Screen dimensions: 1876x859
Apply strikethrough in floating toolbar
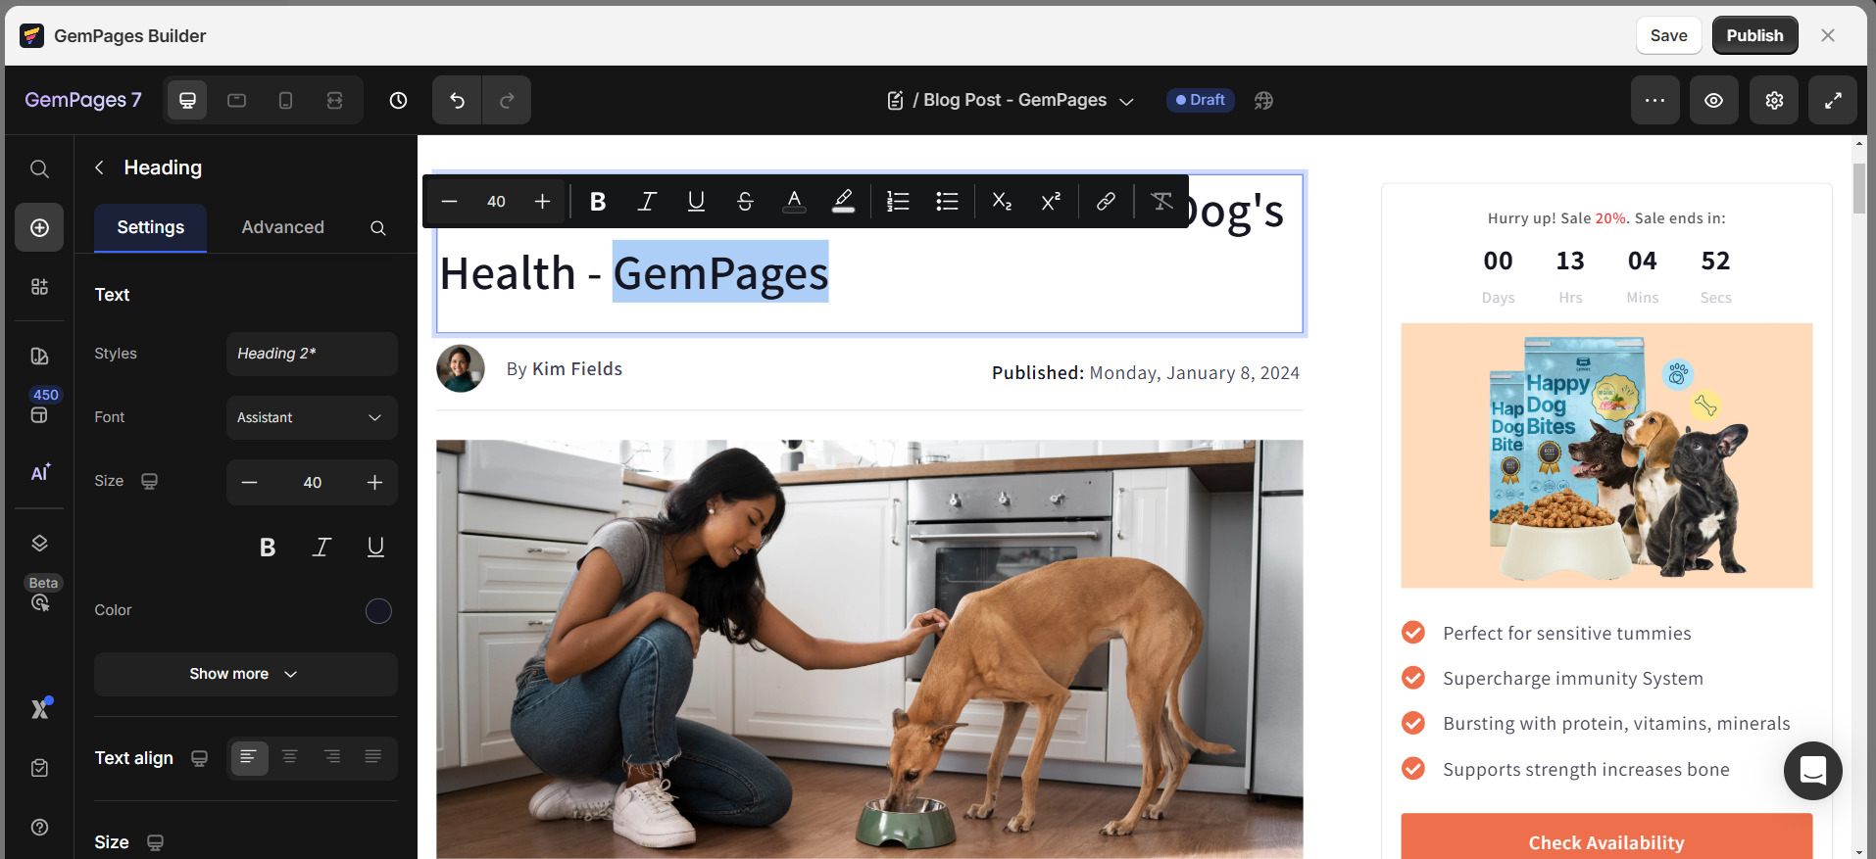pyautogui.click(x=745, y=202)
